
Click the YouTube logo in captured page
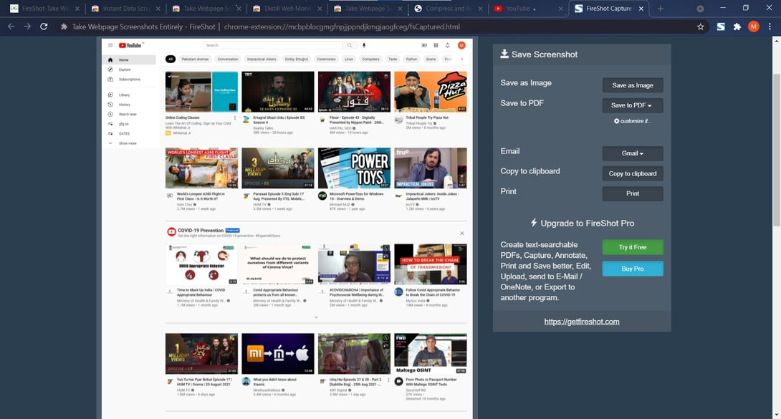(x=130, y=45)
